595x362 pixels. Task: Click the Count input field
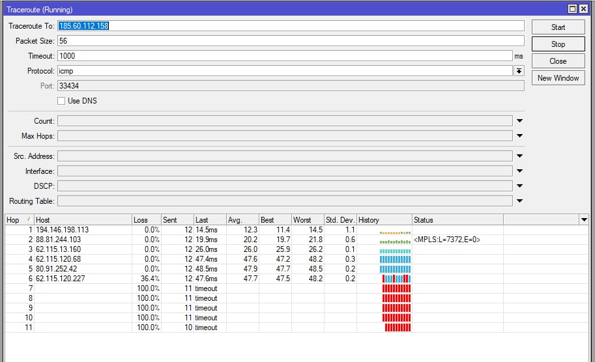[x=285, y=121]
